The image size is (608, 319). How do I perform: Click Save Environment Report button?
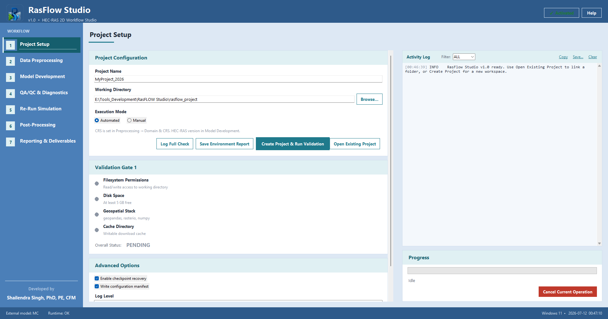[225, 144]
